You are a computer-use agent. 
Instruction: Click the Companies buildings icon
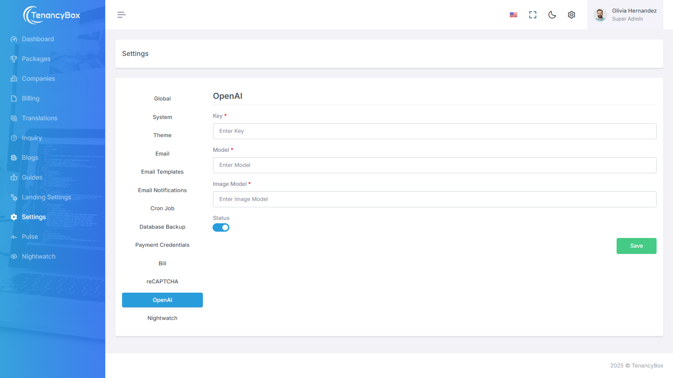tap(14, 79)
